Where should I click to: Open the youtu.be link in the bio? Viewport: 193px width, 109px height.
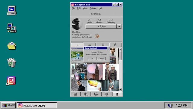pos(82,37)
